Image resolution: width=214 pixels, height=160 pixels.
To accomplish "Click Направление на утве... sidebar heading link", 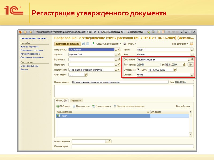I will click(34, 38).
